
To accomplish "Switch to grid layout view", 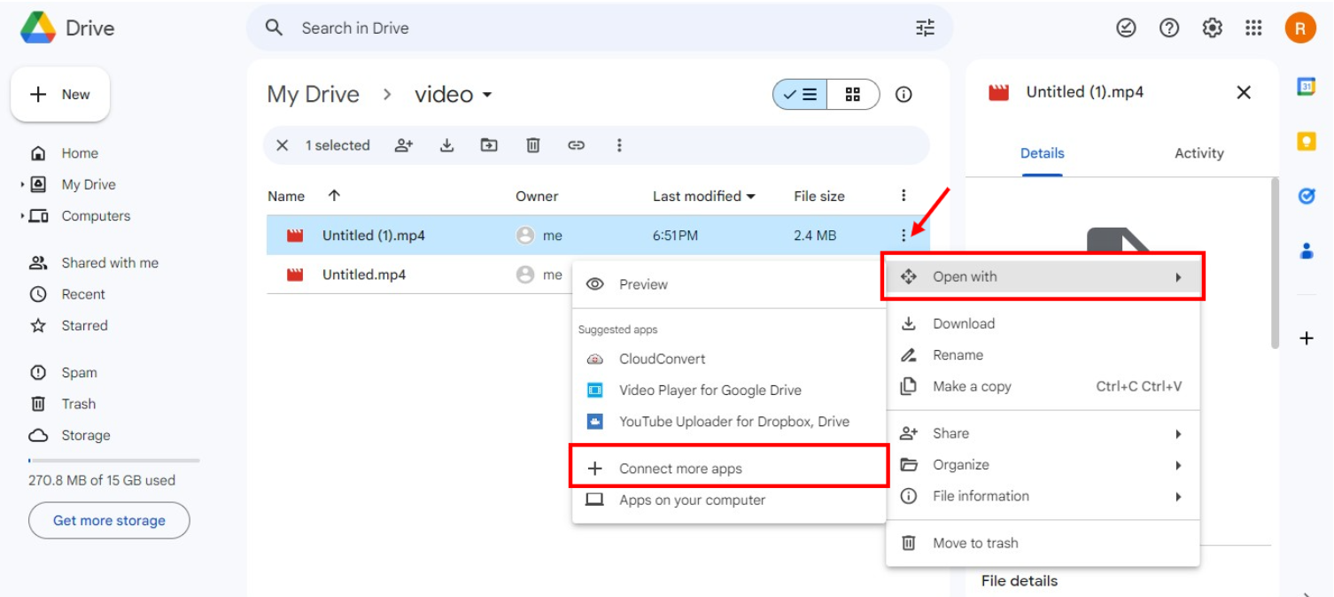I will 853,94.
